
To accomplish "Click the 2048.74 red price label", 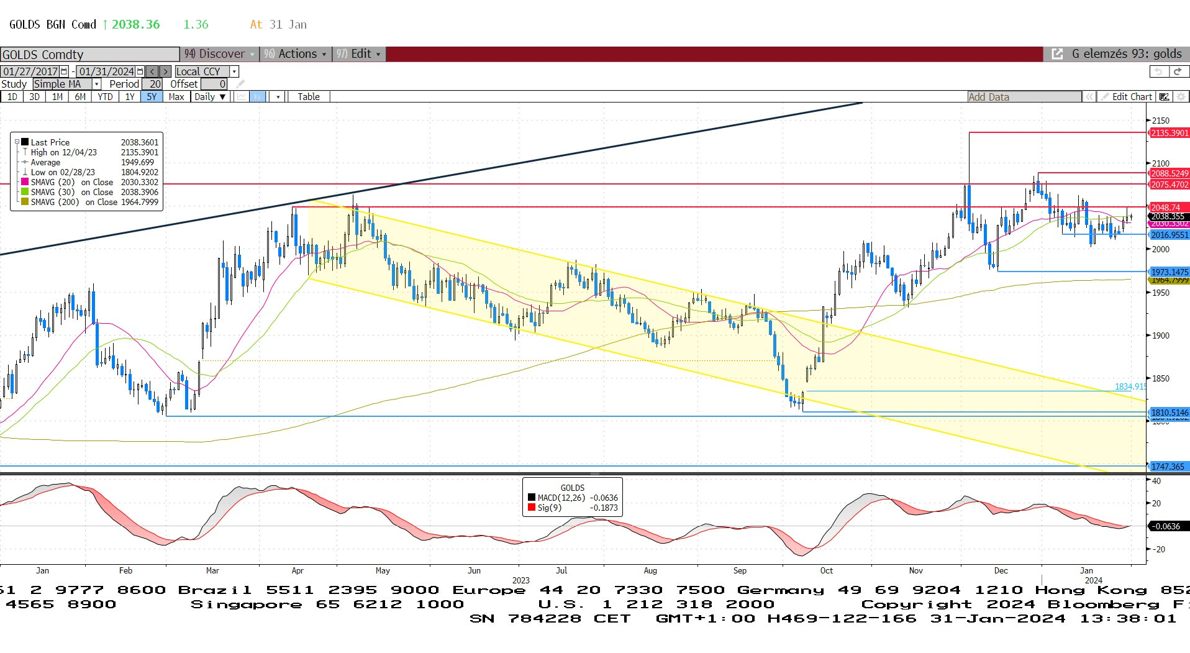I will point(1168,208).
